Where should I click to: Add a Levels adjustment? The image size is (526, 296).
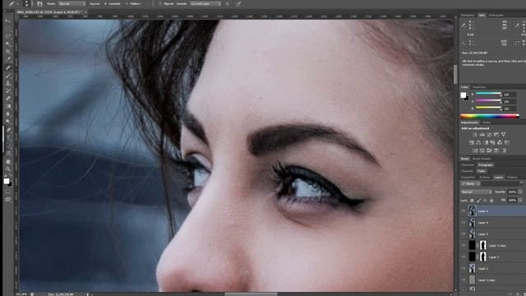click(x=482, y=135)
